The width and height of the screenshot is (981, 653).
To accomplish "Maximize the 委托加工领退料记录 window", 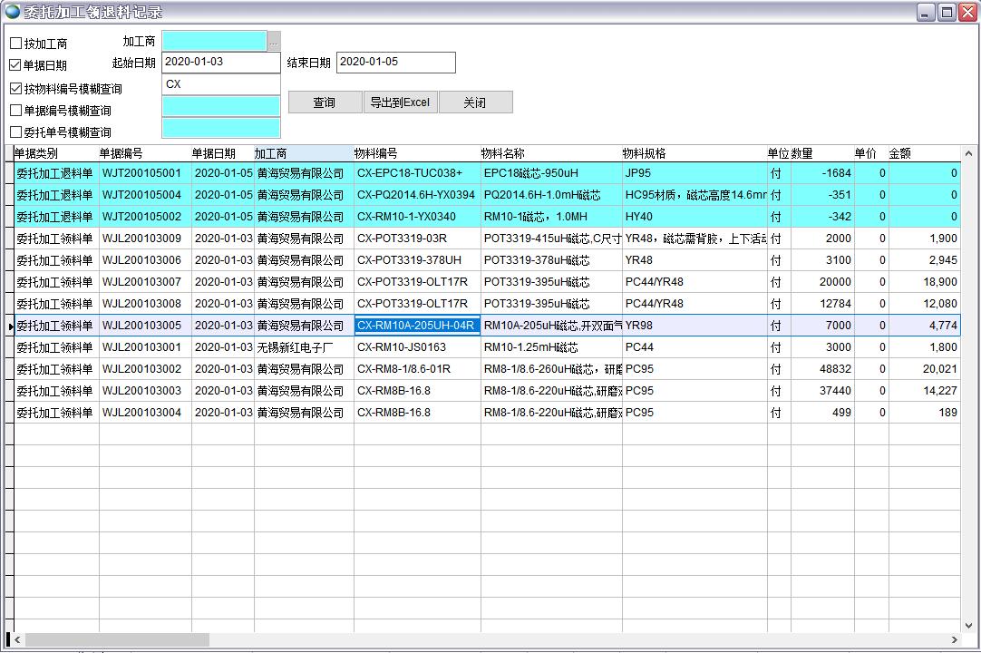I will point(947,12).
